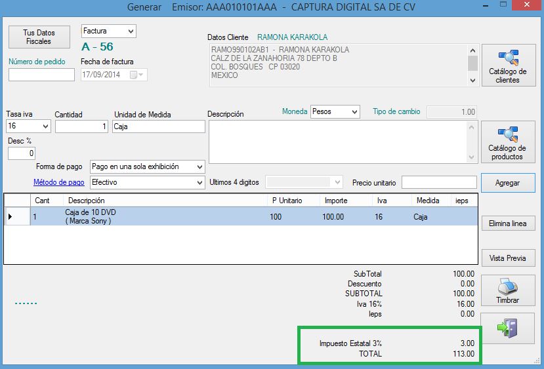Click the Elimina linea button
544x369 pixels.
tap(508, 223)
